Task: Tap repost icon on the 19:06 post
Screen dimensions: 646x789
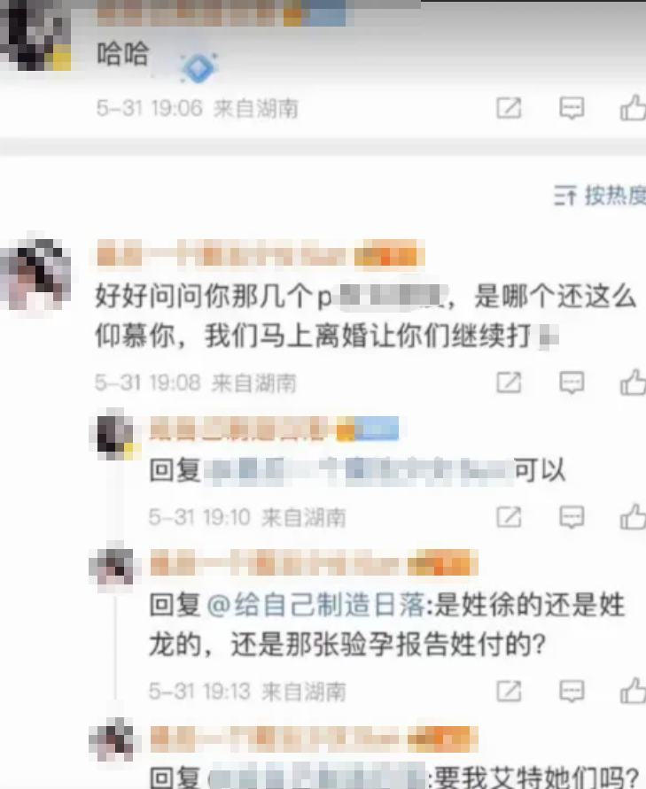Action: 509,108
